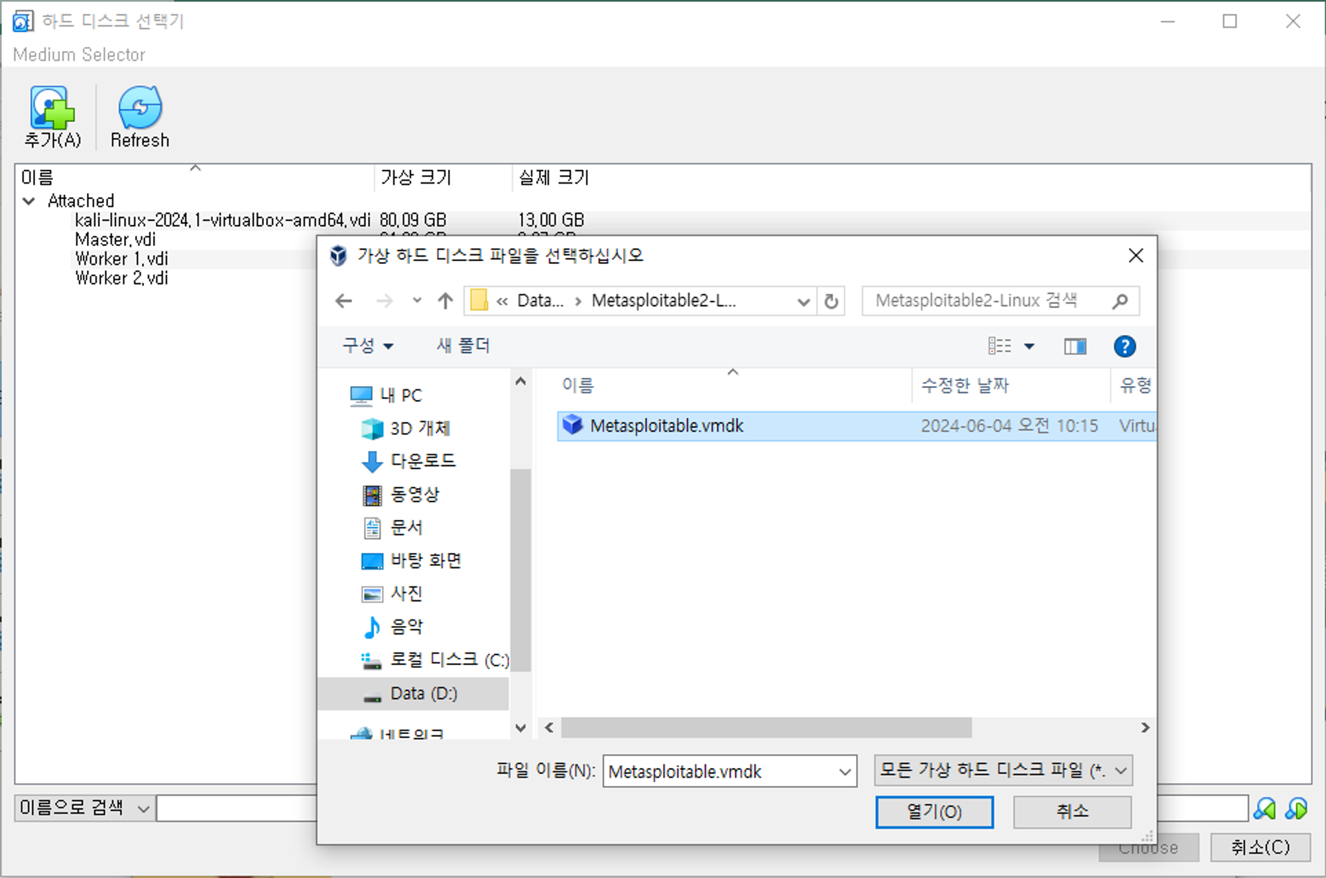Select the Metasploitable.vmdk file
The height and width of the screenshot is (878, 1326).
(x=857, y=426)
